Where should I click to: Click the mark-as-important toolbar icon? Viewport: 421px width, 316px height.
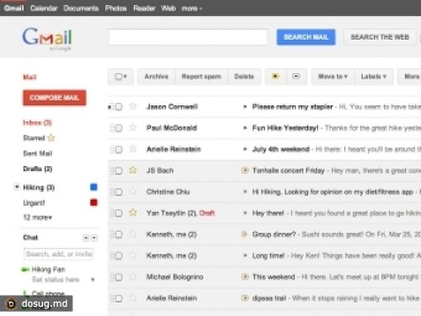[276, 77]
